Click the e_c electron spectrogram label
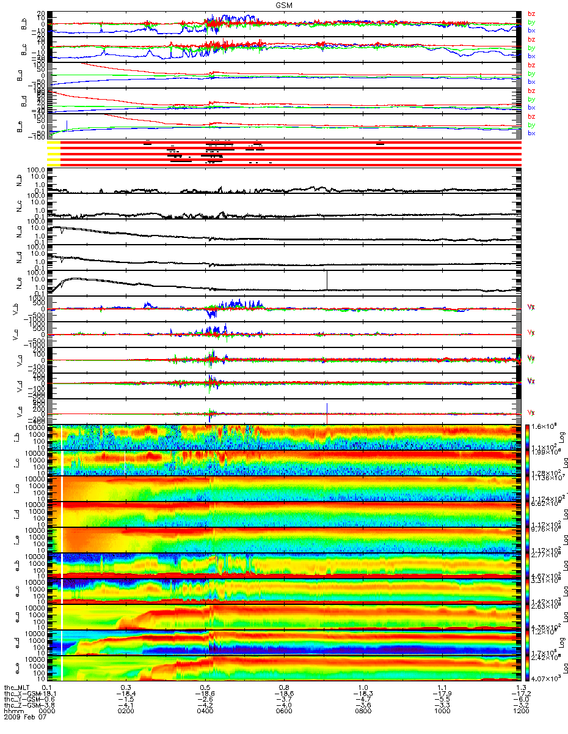This screenshot has height=734, width=568. tap(17, 591)
